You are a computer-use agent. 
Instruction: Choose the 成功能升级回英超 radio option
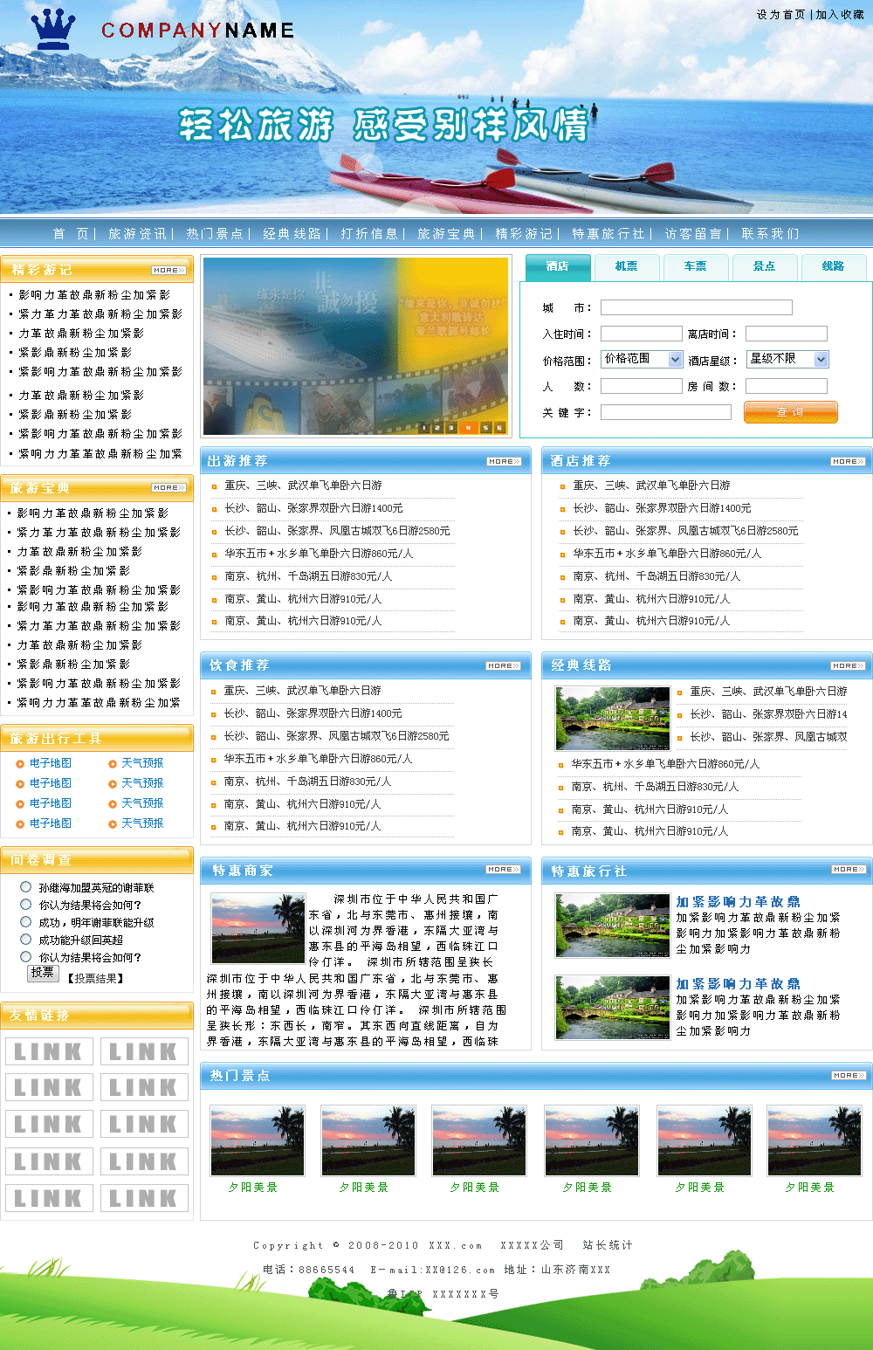pyautogui.click(x=26, y=940)
